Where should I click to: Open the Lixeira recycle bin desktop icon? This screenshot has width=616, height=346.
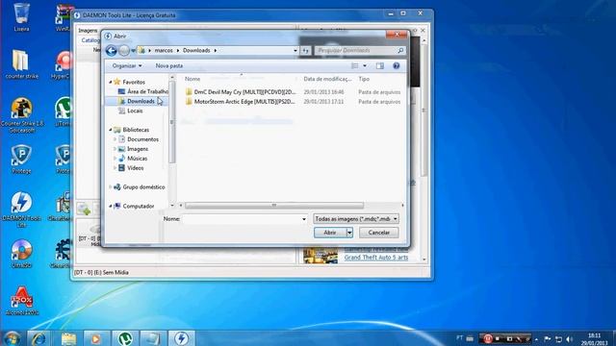point(21,17)
